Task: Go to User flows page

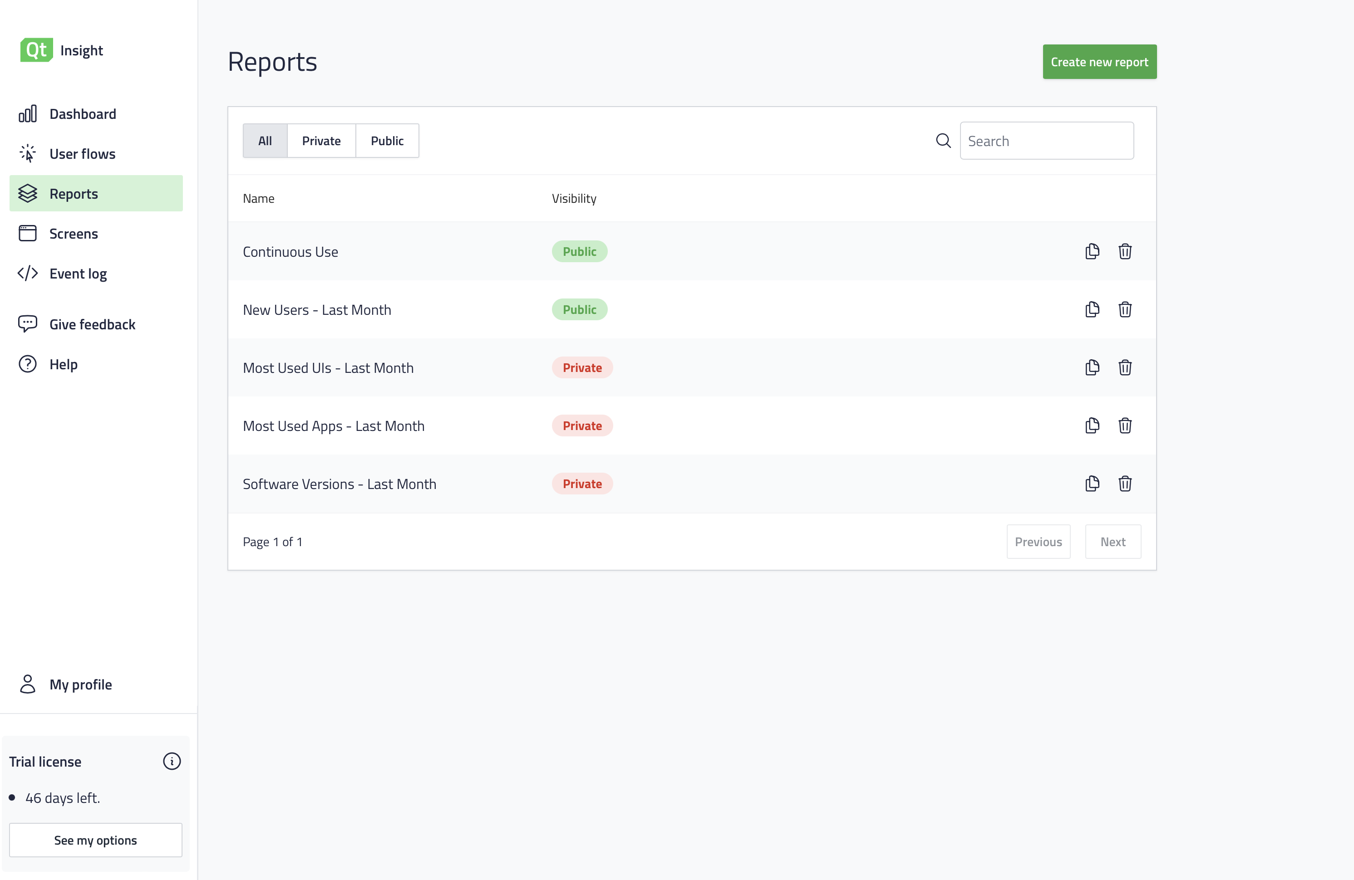Action: pyautogui.click(x=83, y=153)
